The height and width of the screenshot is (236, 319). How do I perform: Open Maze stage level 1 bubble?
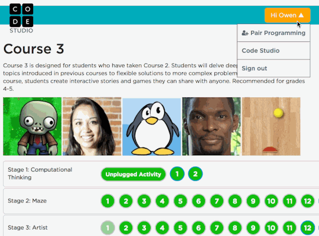(108, 201)
